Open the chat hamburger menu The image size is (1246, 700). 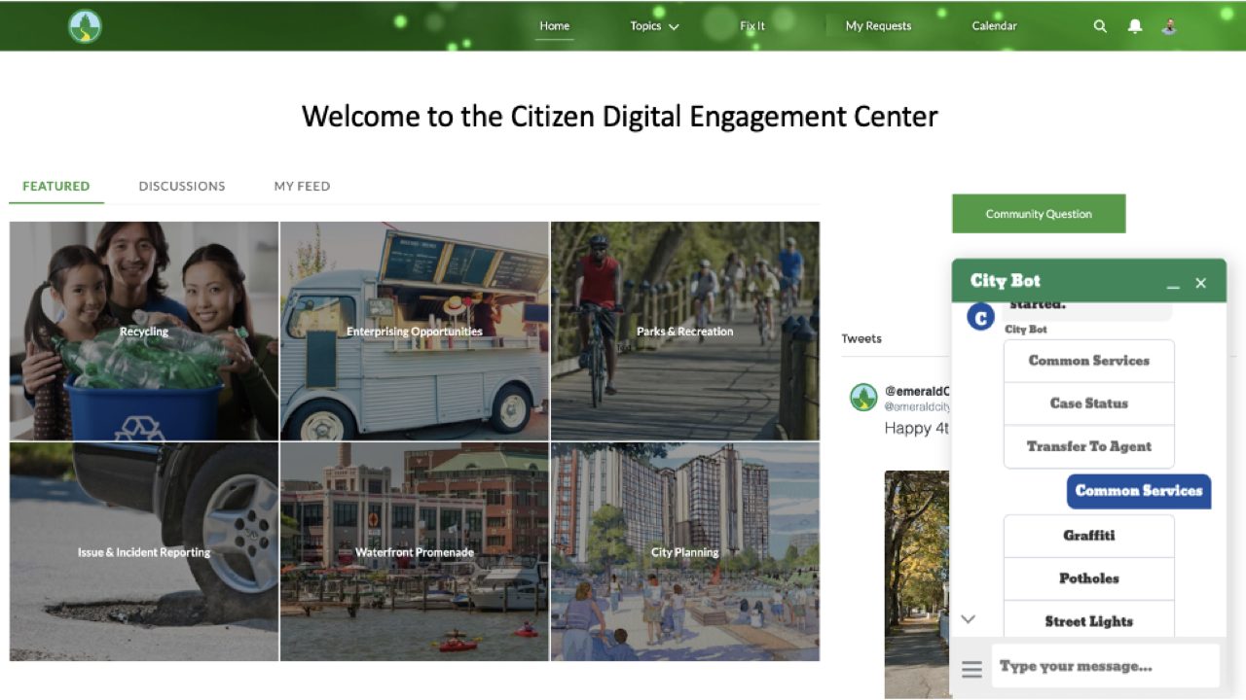point(971,669)
